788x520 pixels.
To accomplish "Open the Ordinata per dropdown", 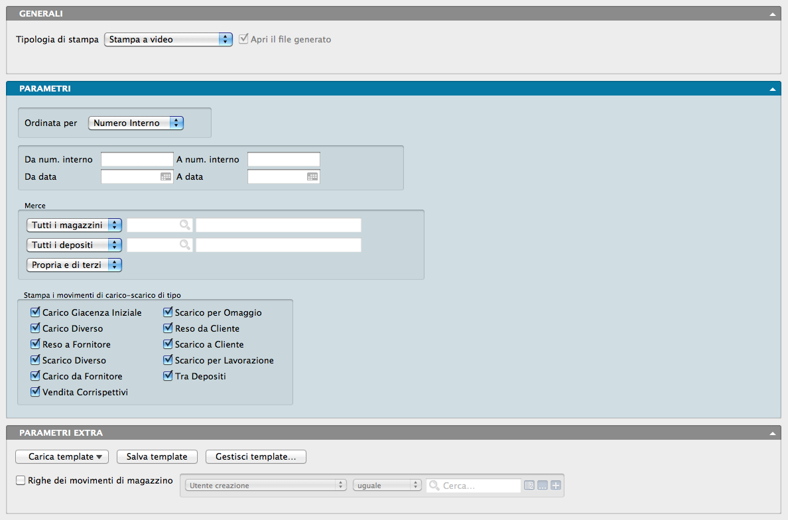I will click(x=136, y=123).
